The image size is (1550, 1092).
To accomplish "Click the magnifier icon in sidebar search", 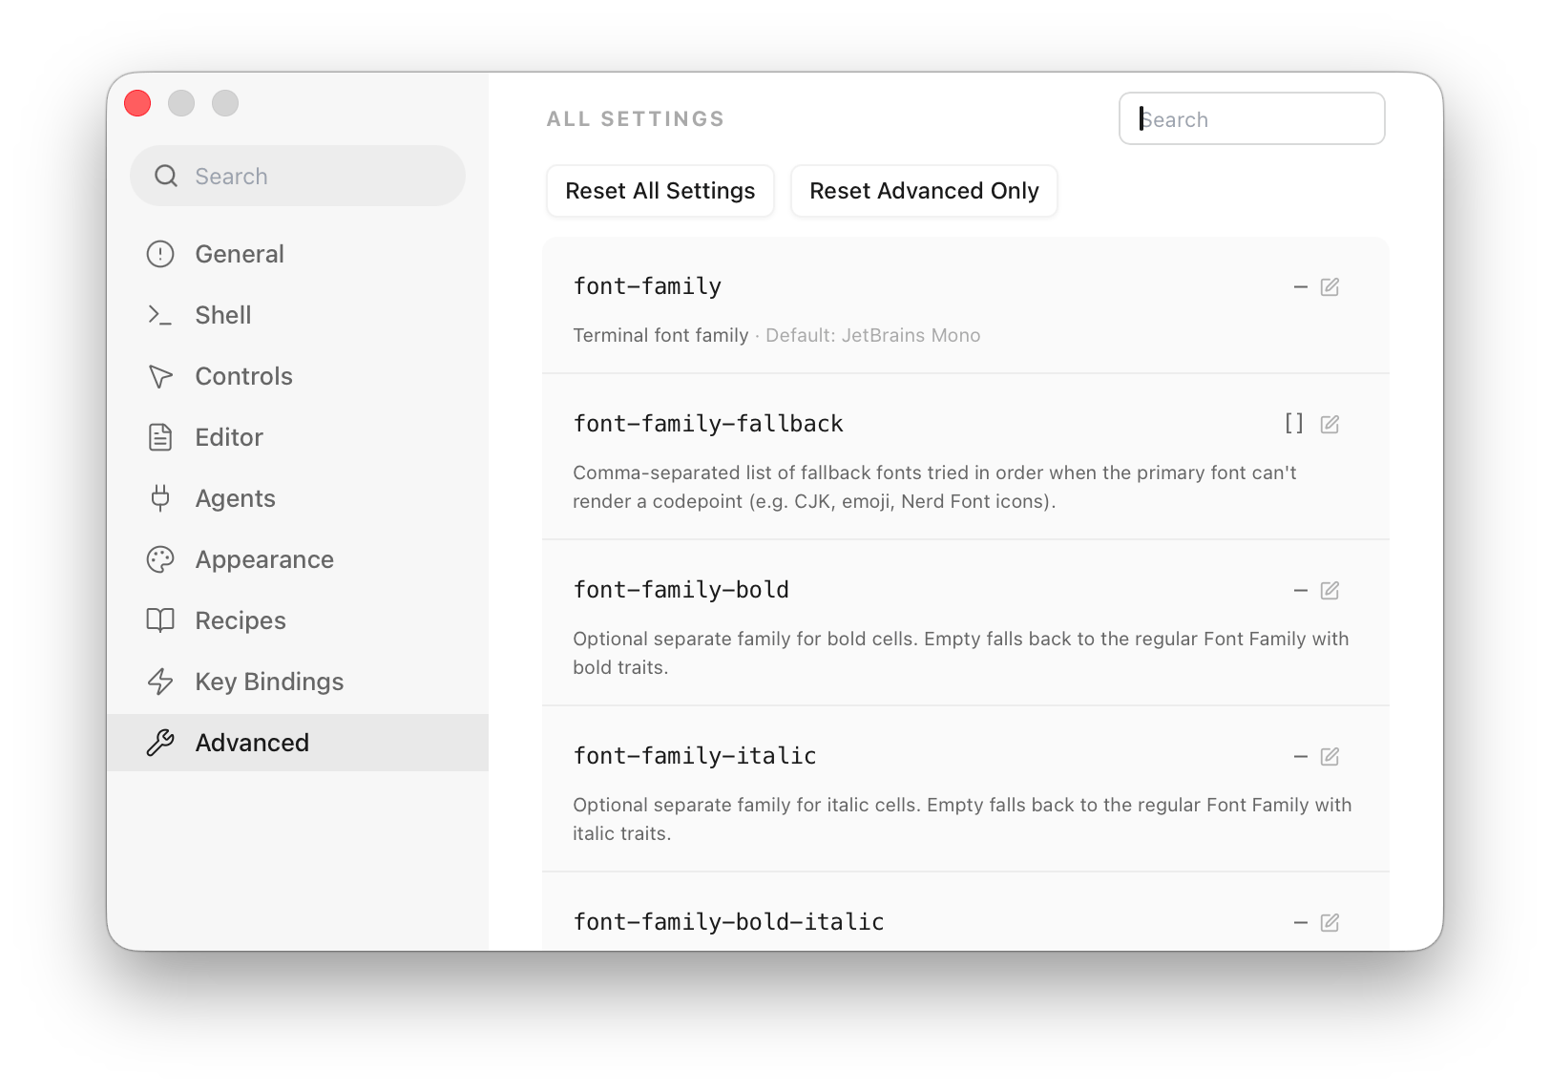I will coord(166,176).
